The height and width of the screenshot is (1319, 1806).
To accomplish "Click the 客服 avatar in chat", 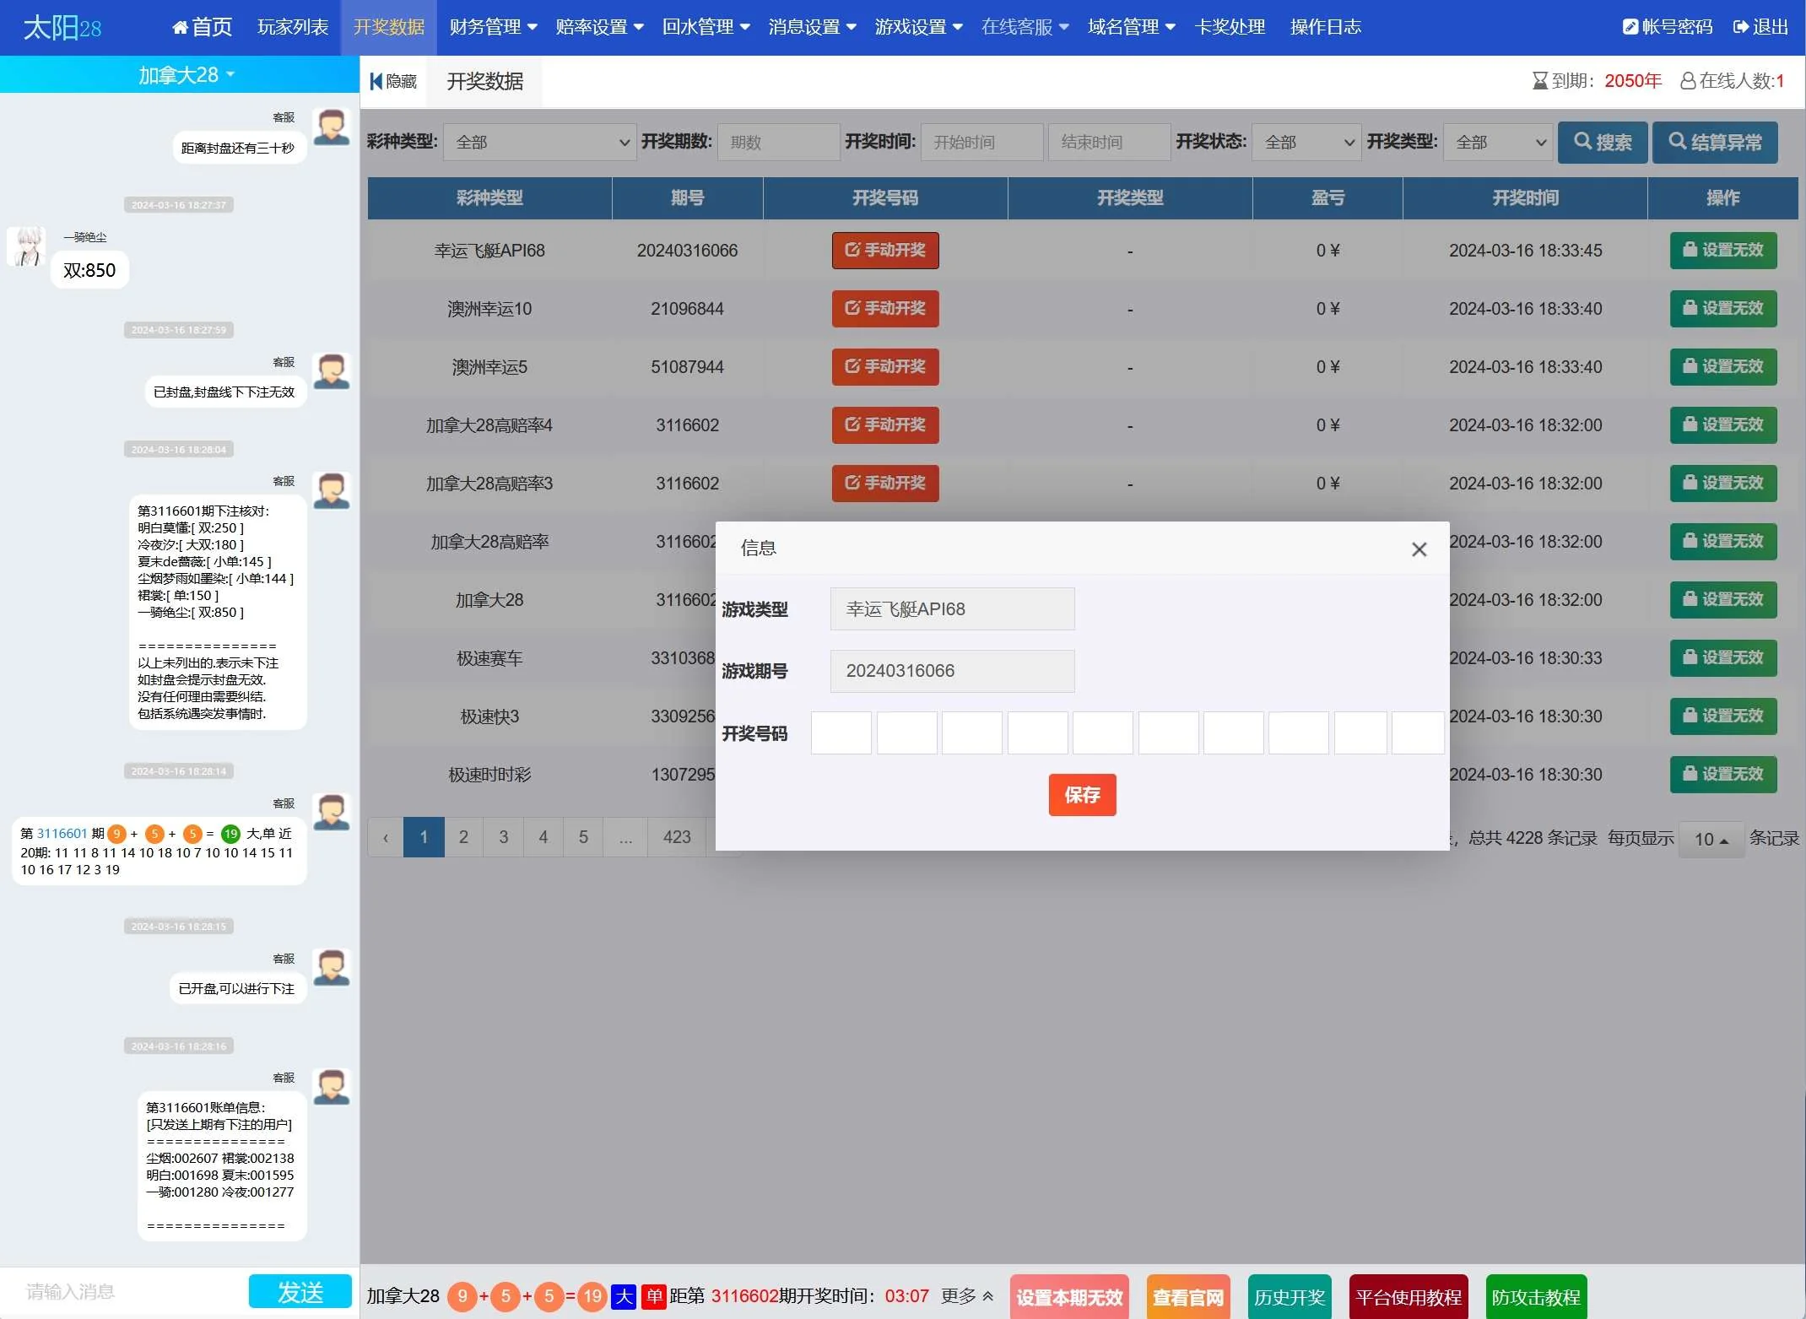I will (331, 127).
